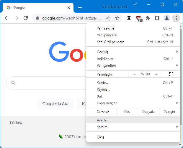
Task: Click the padlock site info icon
Action: (x=37, y=18)
